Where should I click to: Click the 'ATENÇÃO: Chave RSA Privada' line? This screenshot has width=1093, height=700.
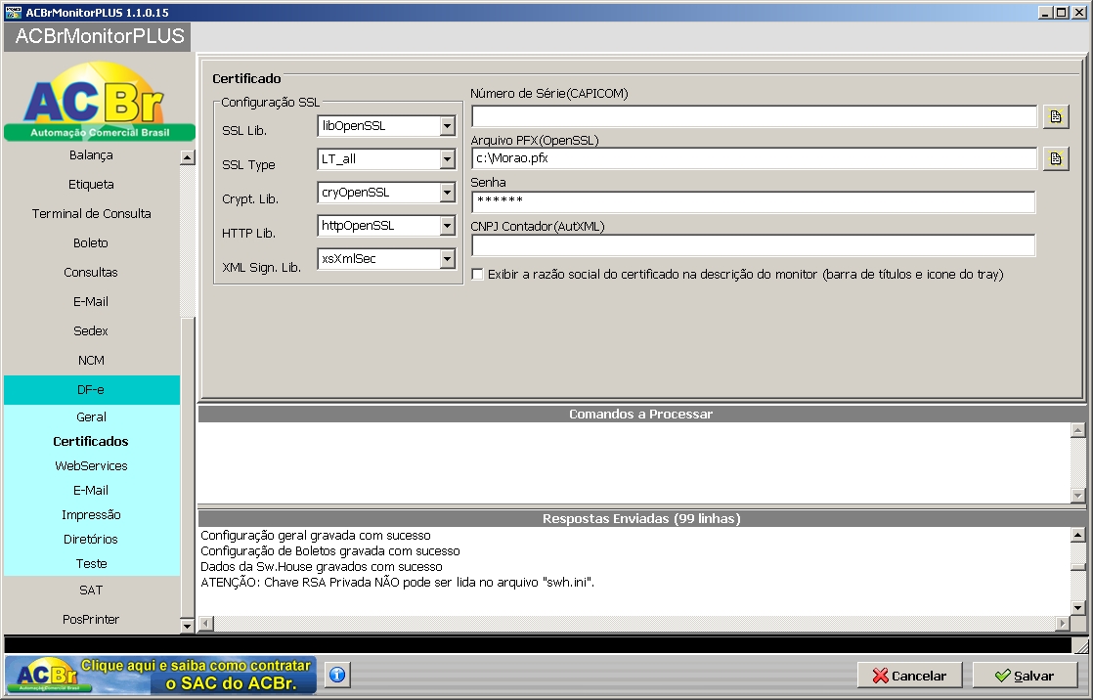pyautogui.click(x=397, y=582)
